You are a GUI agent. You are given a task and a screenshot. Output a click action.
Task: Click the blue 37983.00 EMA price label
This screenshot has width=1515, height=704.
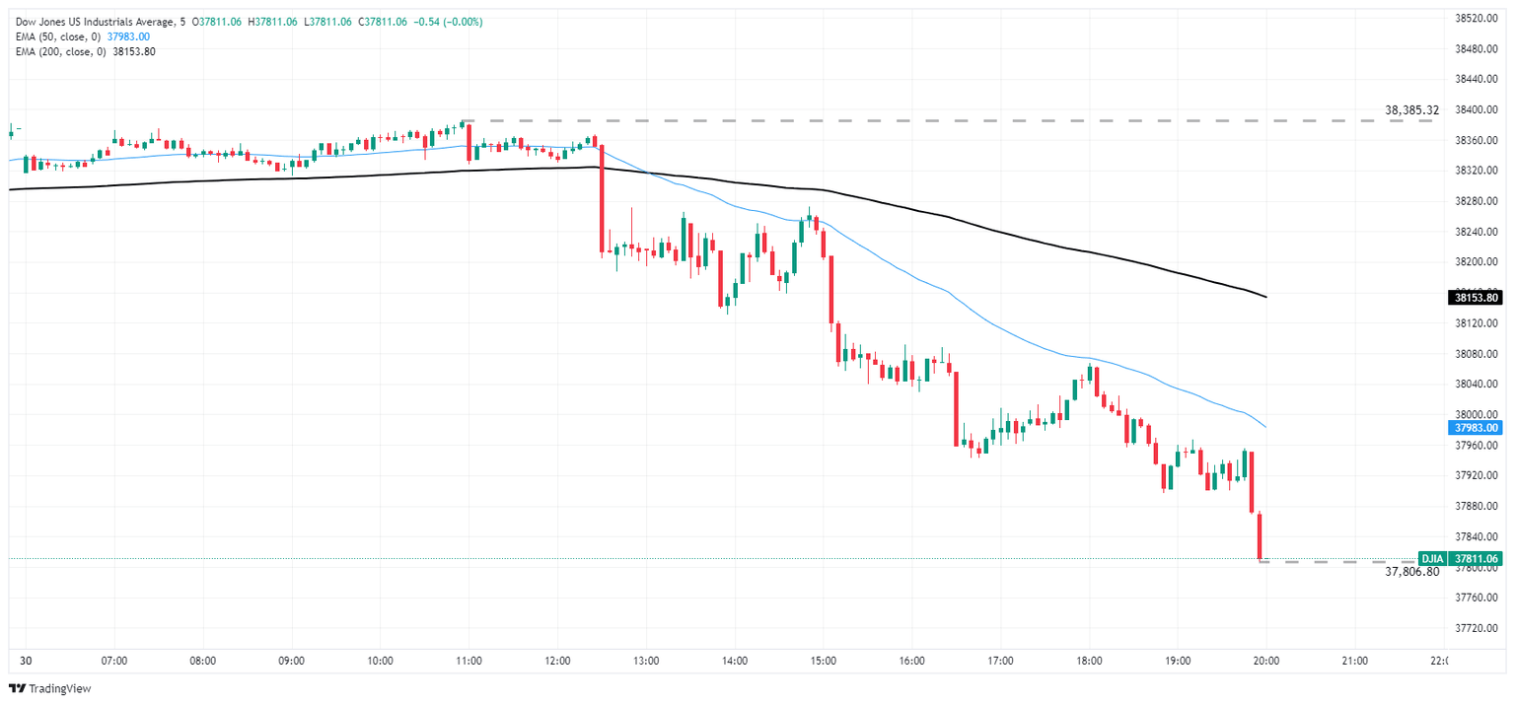pyautogui.click(x=1477, y=428)
